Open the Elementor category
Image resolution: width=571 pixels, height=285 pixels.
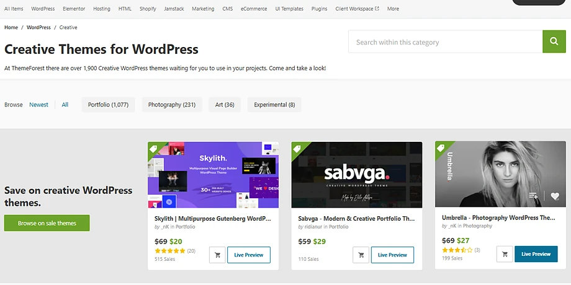click(x=74, y=9)
